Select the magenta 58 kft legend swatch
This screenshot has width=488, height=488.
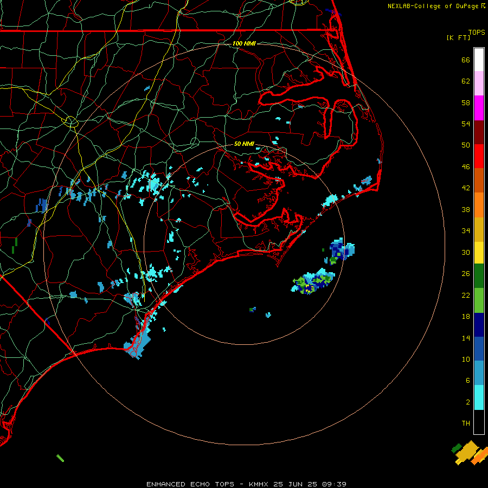(x=479, y=108)
